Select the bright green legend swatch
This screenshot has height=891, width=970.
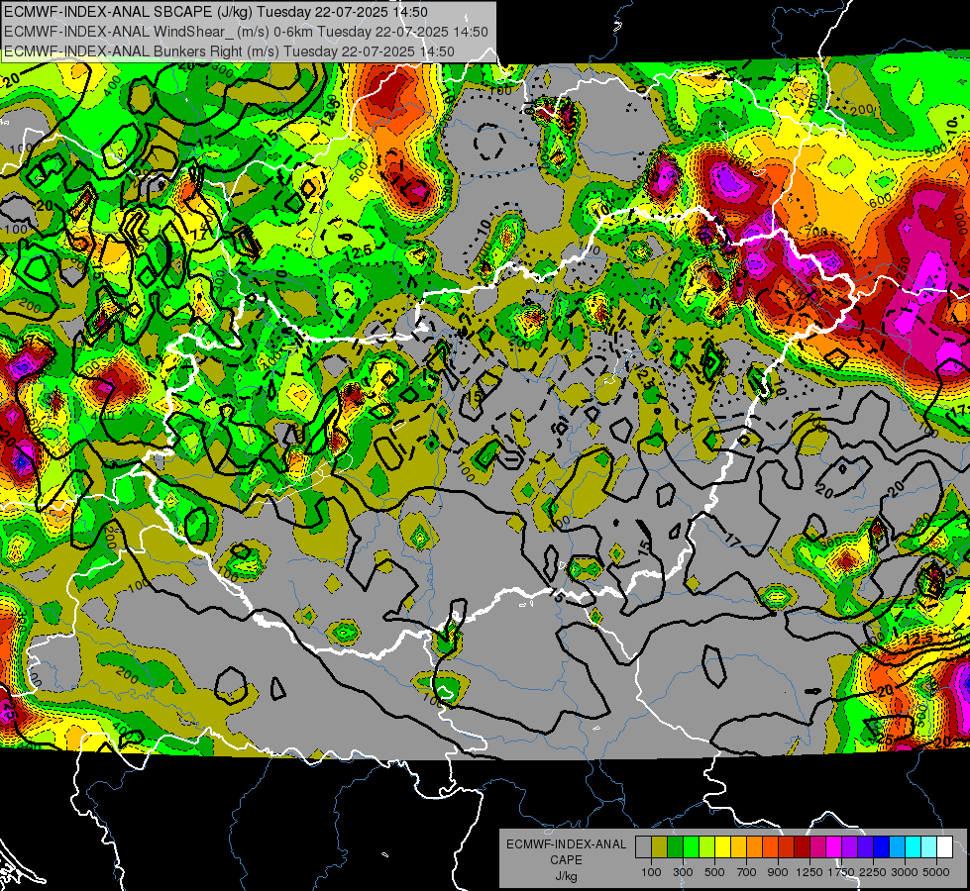[x=691, y=846]
